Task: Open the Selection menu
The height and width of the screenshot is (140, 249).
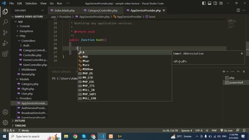Action: point(31,3)
